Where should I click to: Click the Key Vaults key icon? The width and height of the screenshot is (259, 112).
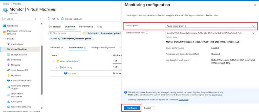tap(9, 75)
